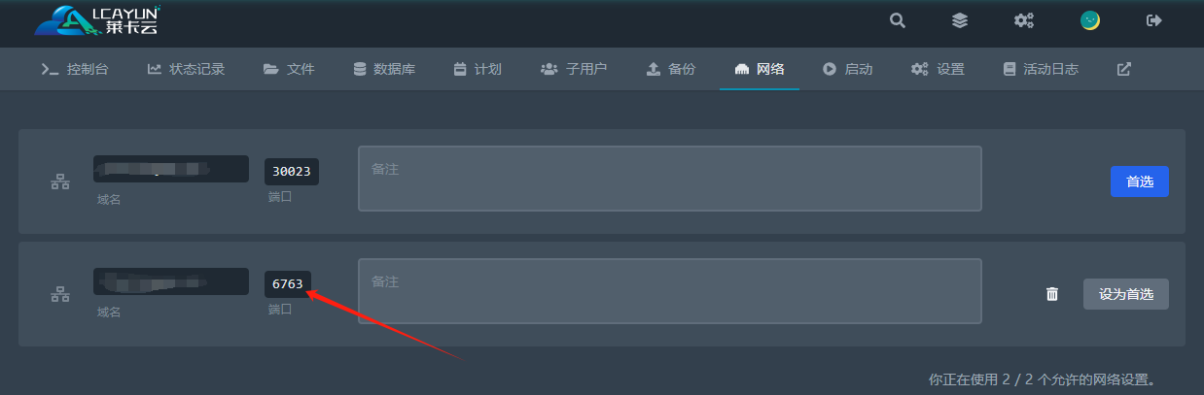Click the blue 首选 button
Image resolution: width=1204 pixels, height=395 pixels.
1139,181
